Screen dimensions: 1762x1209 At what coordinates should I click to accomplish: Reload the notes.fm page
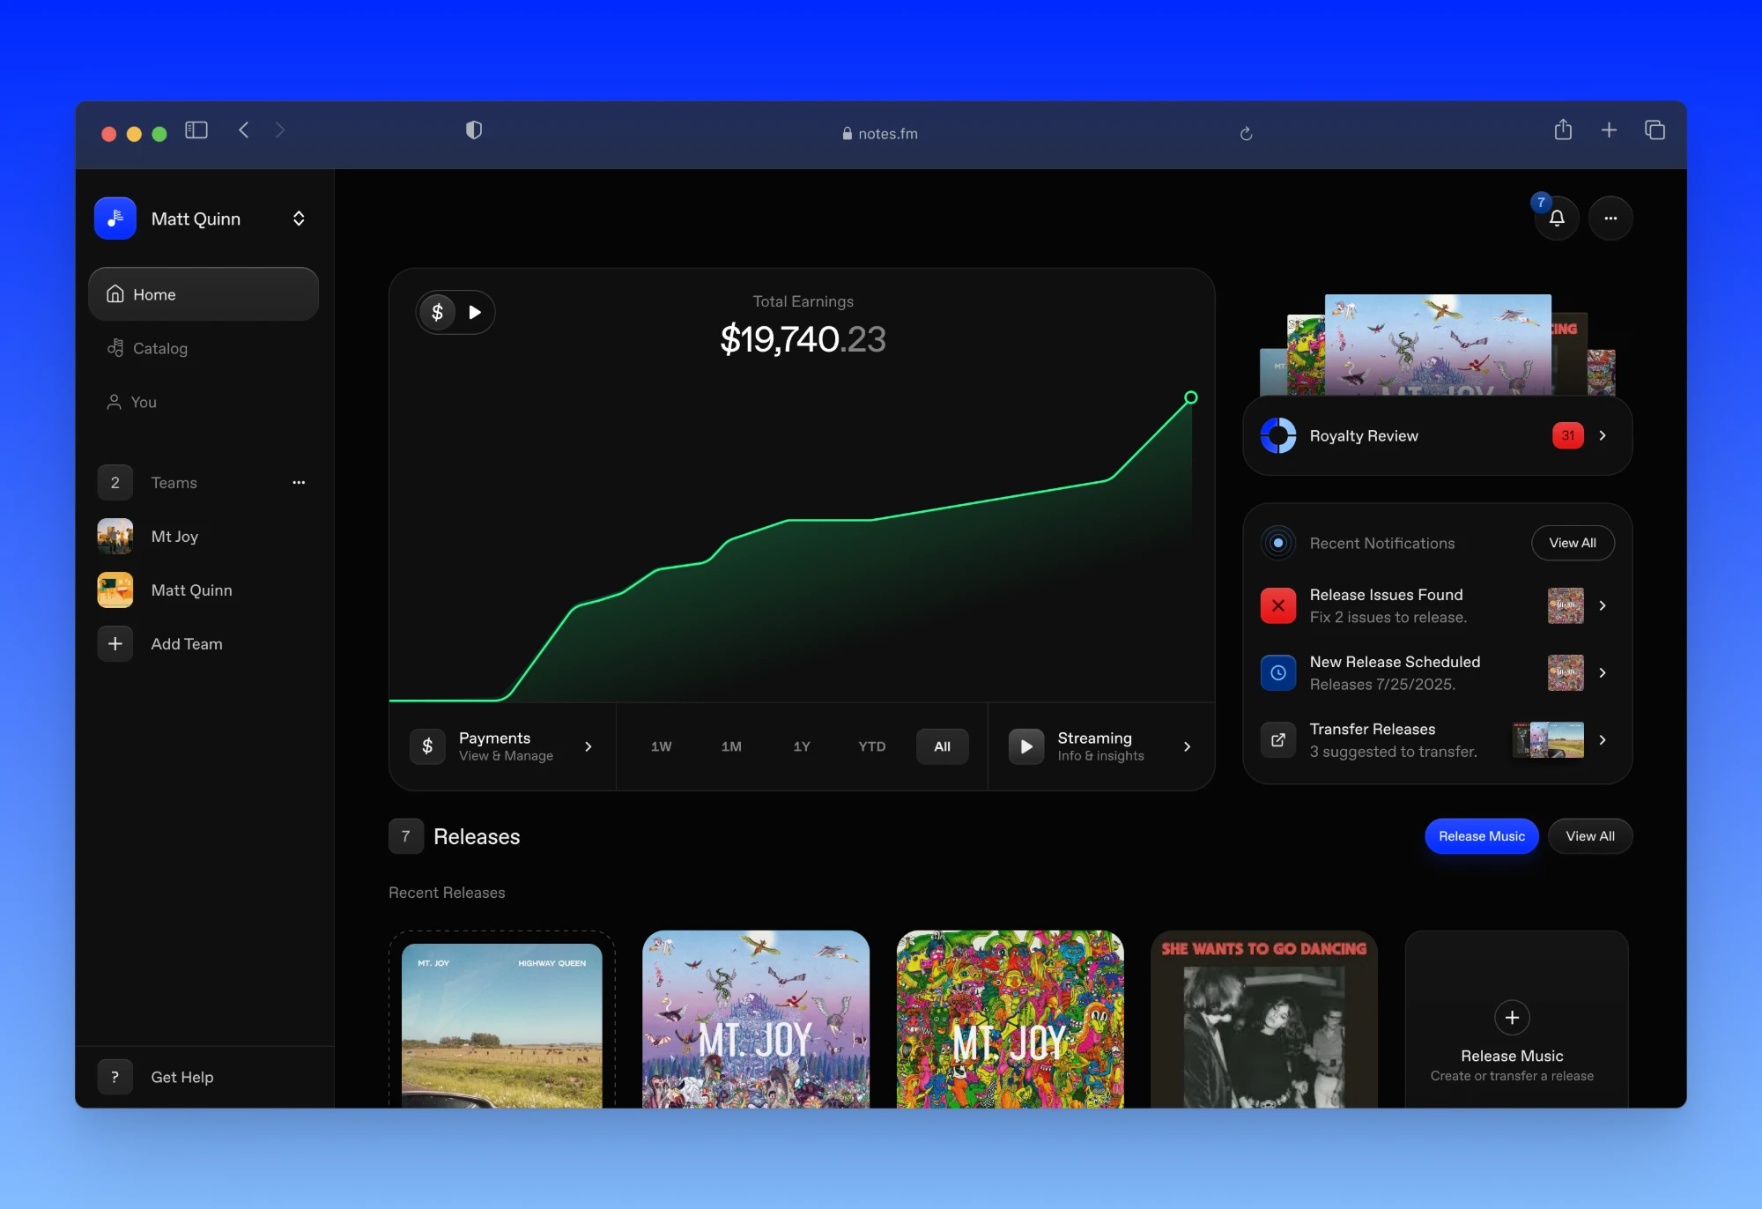point(1246,134)
